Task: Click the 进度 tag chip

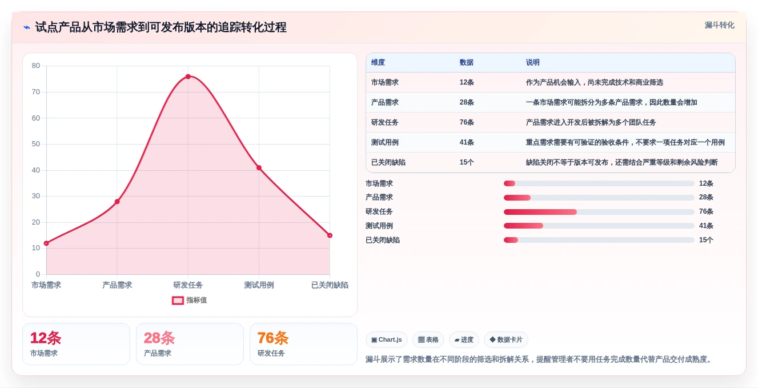Action: (x=464, y=339)
